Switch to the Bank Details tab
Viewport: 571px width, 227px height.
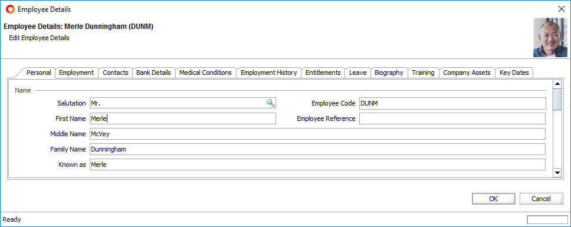pos(154,73)
